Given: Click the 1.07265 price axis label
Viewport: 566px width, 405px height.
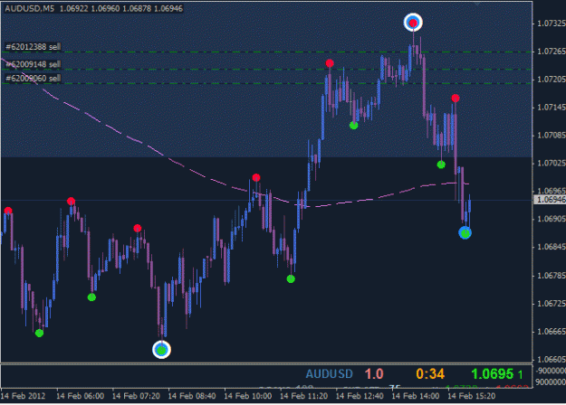Looking at the screenshot, I should 552,52.
